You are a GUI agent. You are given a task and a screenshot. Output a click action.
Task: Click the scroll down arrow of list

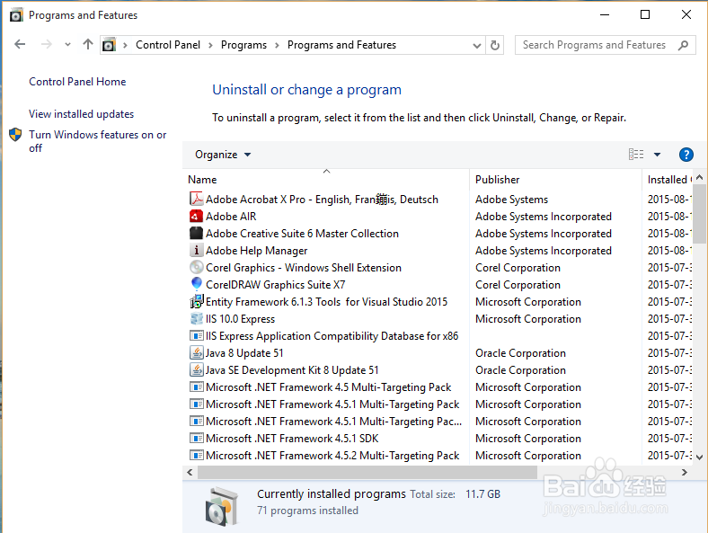click(699, 457)
